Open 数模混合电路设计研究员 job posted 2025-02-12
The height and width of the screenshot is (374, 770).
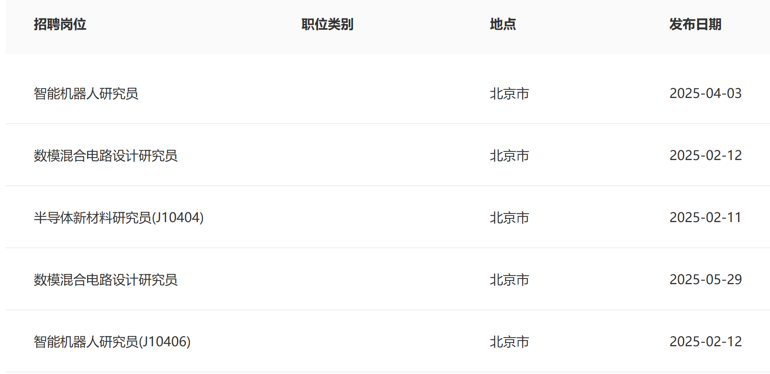[105, 156]
